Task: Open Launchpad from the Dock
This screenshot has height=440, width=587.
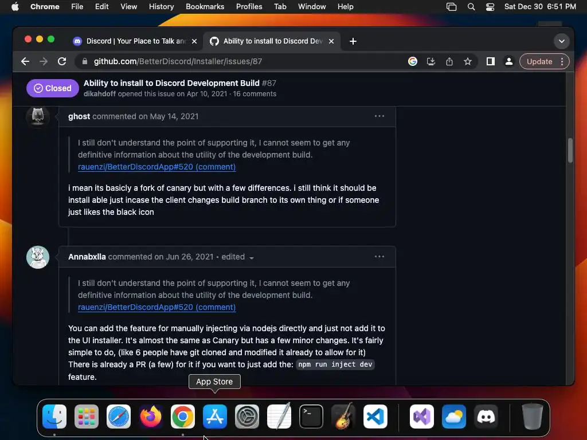Action: pyautogui.click(x=87, y=417)
